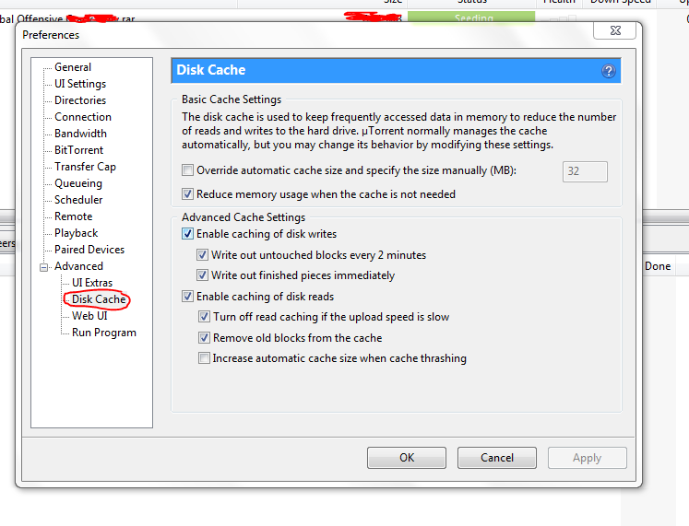
Task: Toggle Write out untouched blocks every 2 minutes
Action: [x=203, y=255]
